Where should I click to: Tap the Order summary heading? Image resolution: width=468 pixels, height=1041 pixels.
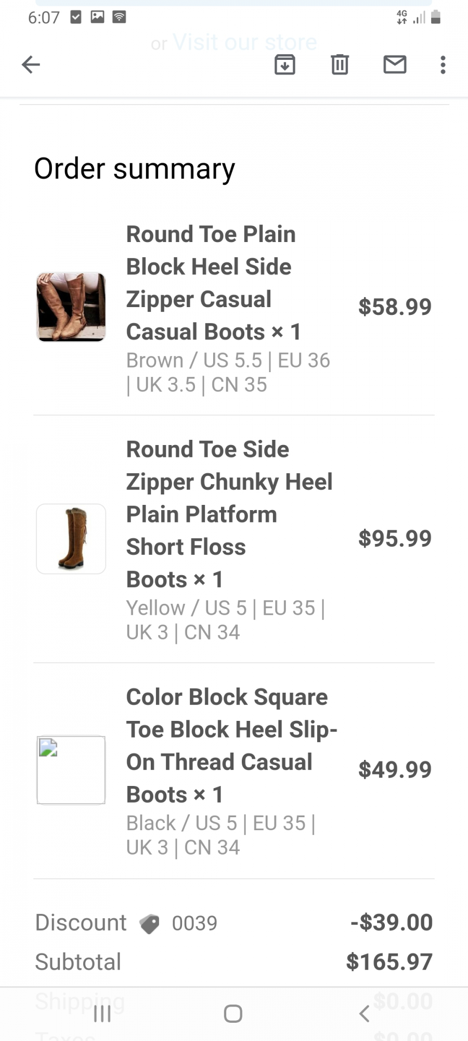135,169
